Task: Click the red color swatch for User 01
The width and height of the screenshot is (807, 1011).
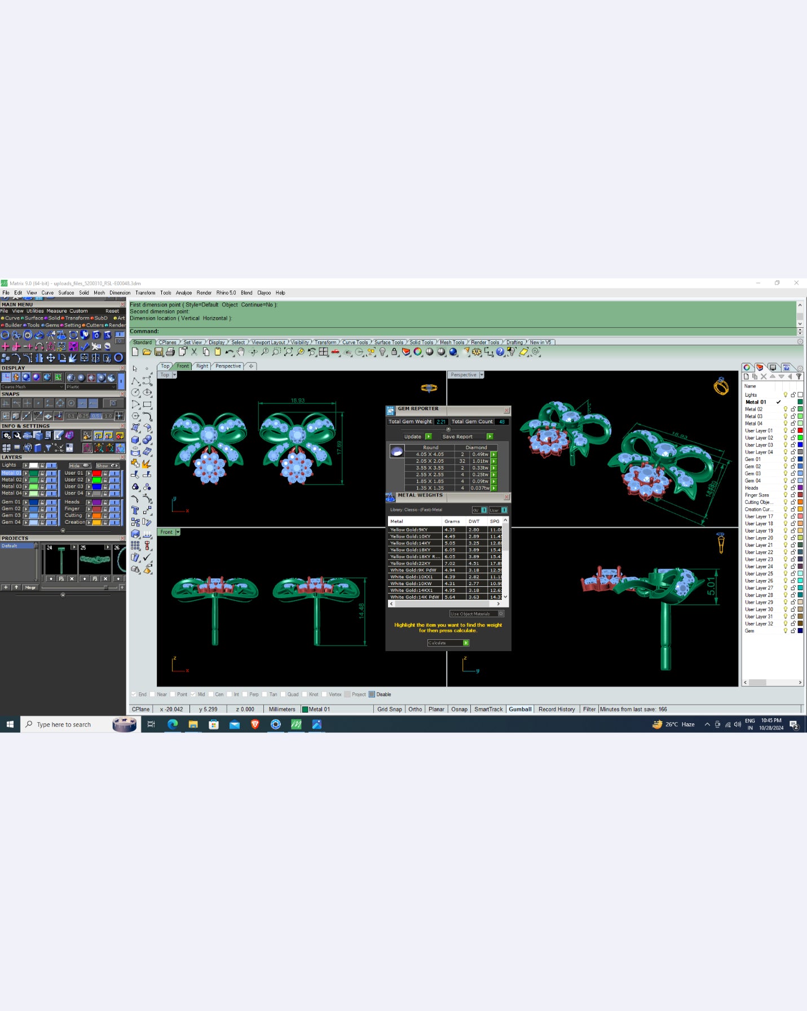Action: (96, 473)
